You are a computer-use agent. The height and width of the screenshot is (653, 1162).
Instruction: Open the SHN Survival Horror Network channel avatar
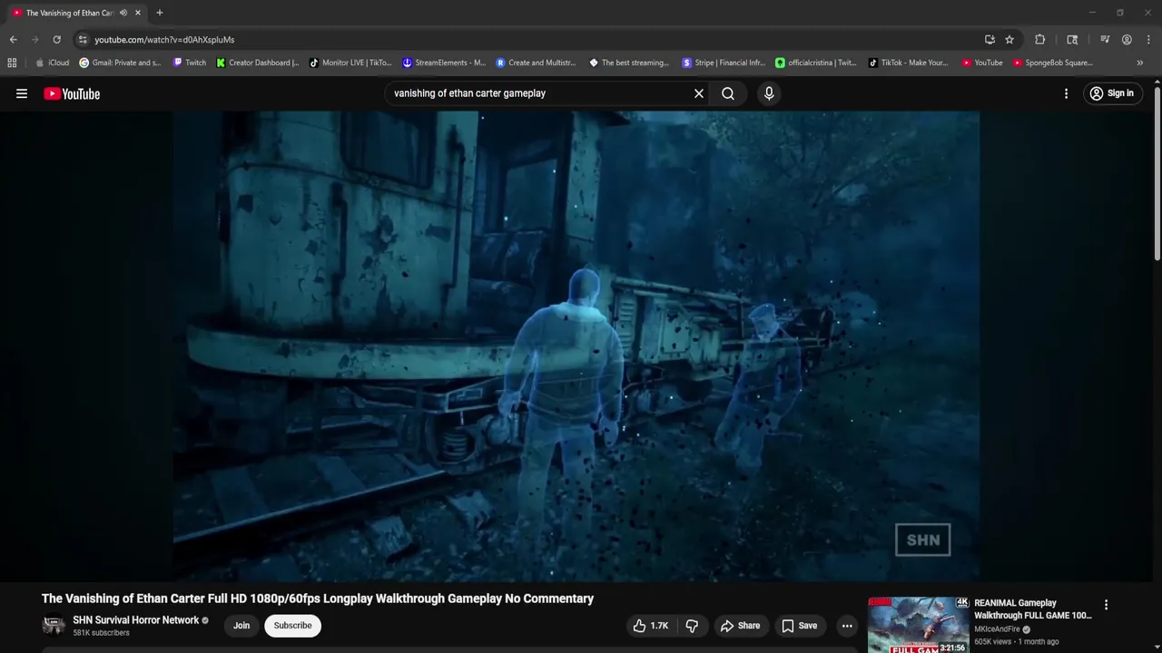point(54,626)
